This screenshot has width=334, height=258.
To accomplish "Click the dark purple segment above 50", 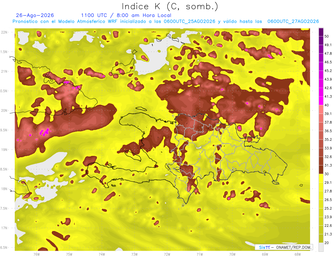I will (x=321, y=32).
